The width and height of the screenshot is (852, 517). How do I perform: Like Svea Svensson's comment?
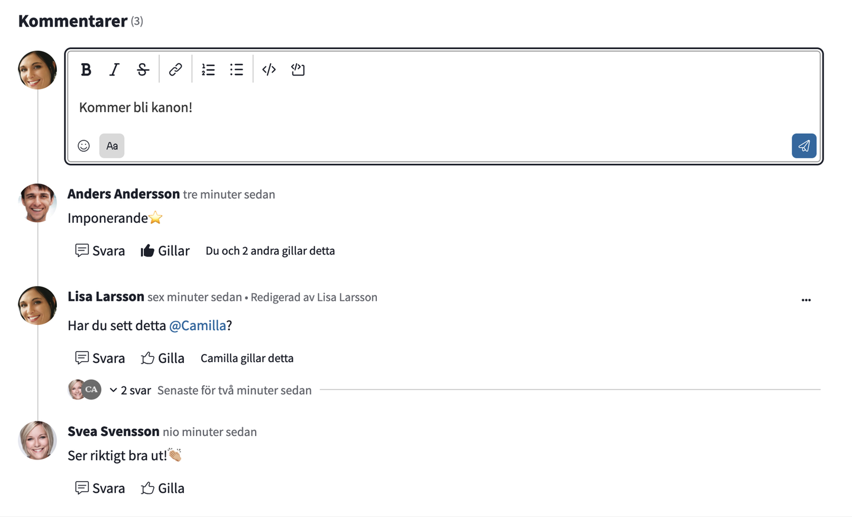tap(163, 488)
